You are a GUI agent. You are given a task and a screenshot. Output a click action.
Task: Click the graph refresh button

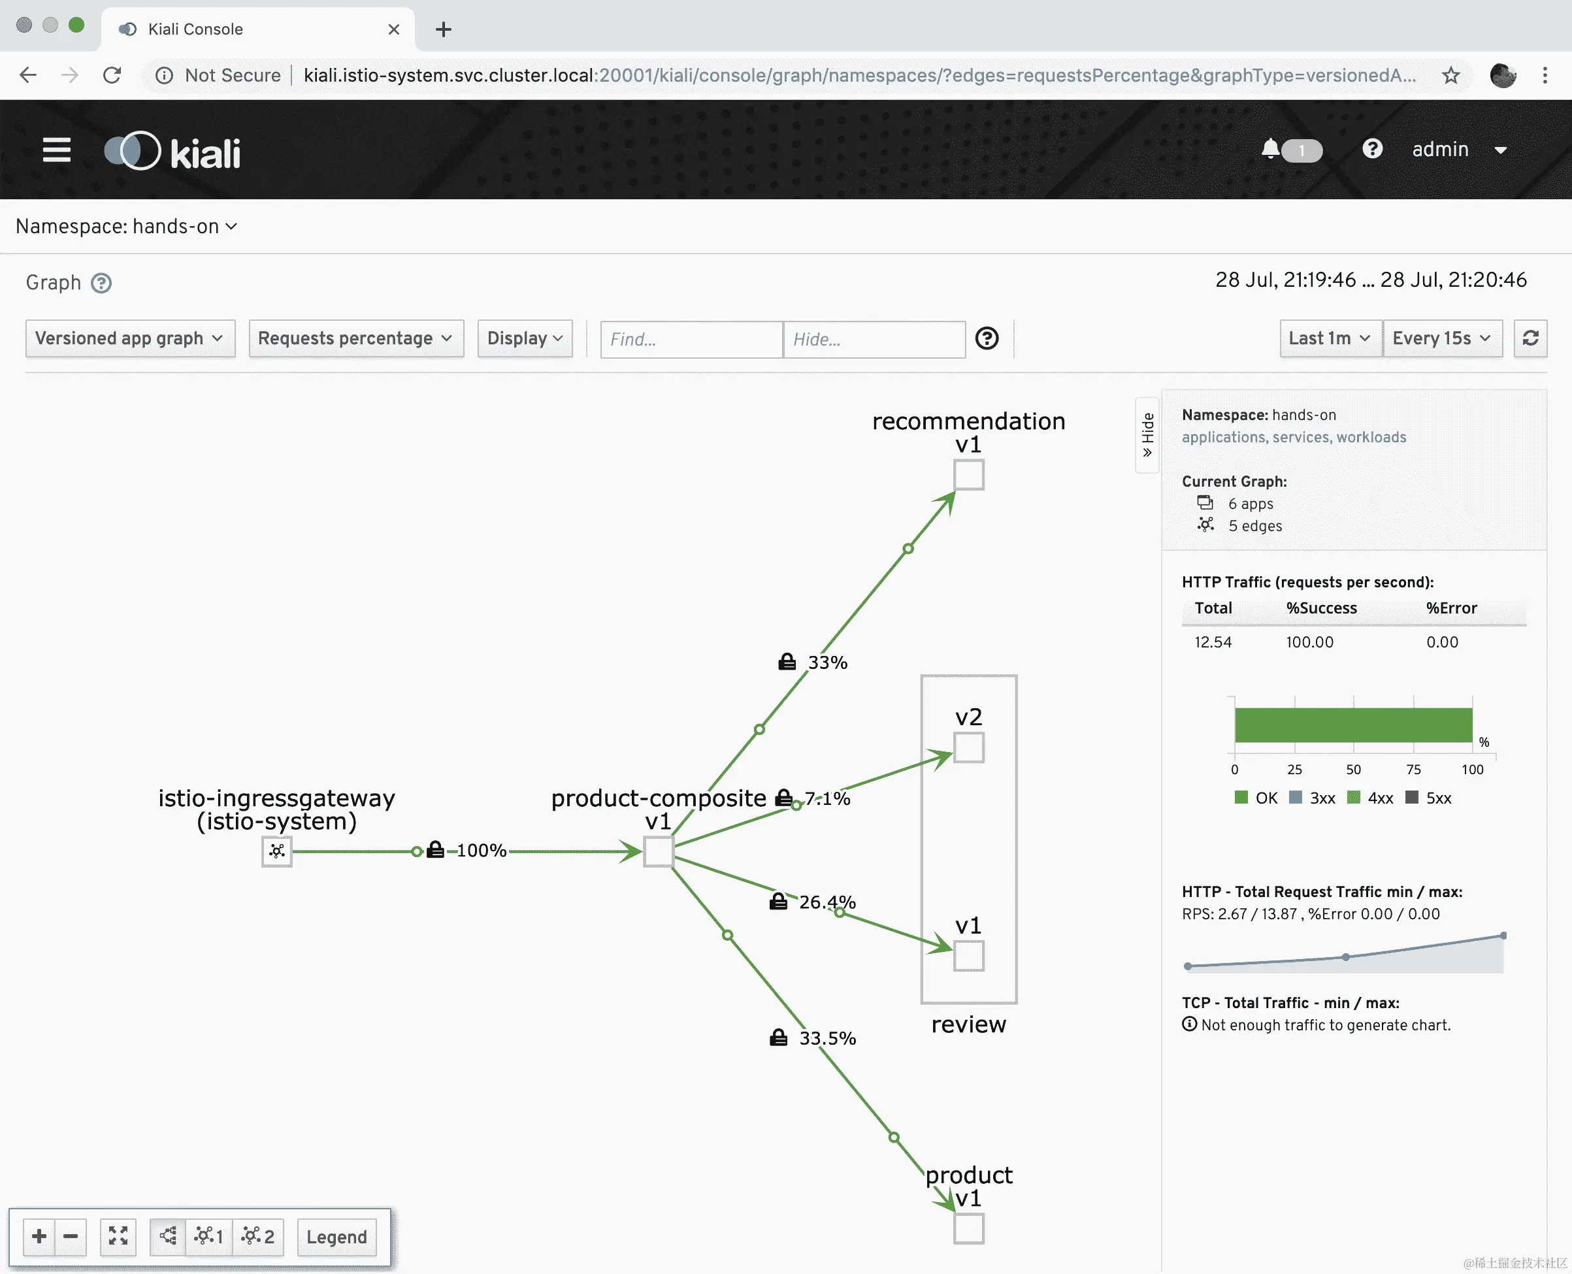coord(1530,338)
